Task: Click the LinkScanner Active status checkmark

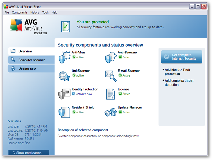Action: click(x=74, y=75)
